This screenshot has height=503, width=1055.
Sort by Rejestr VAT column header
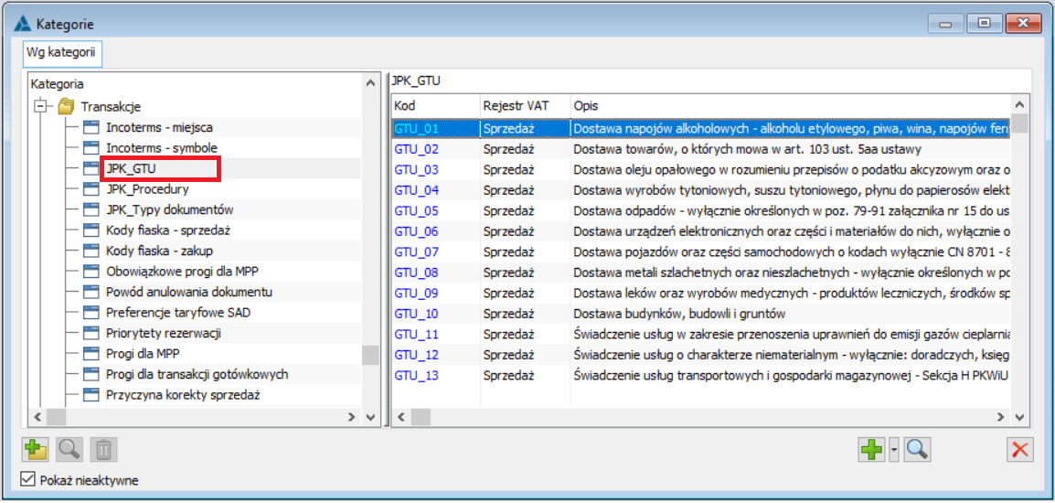525,106
